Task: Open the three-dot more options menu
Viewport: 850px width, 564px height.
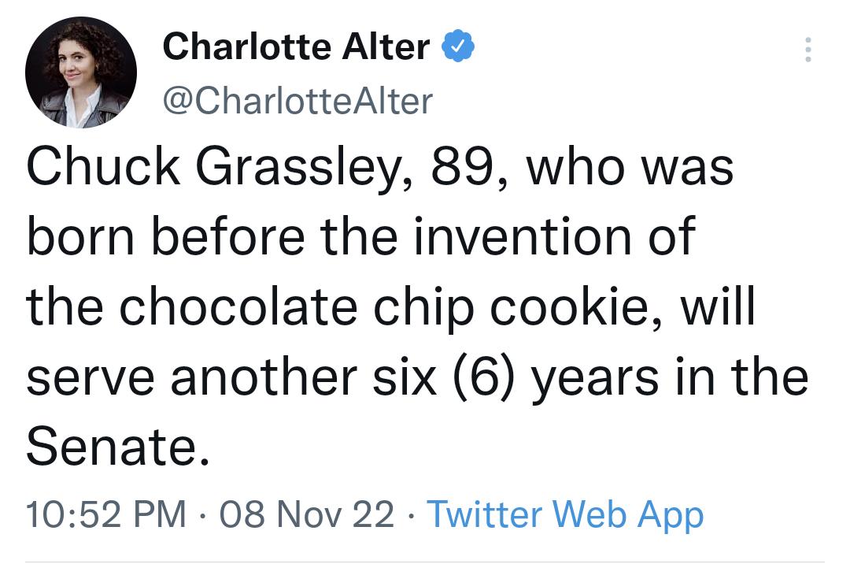Action: 809,49
